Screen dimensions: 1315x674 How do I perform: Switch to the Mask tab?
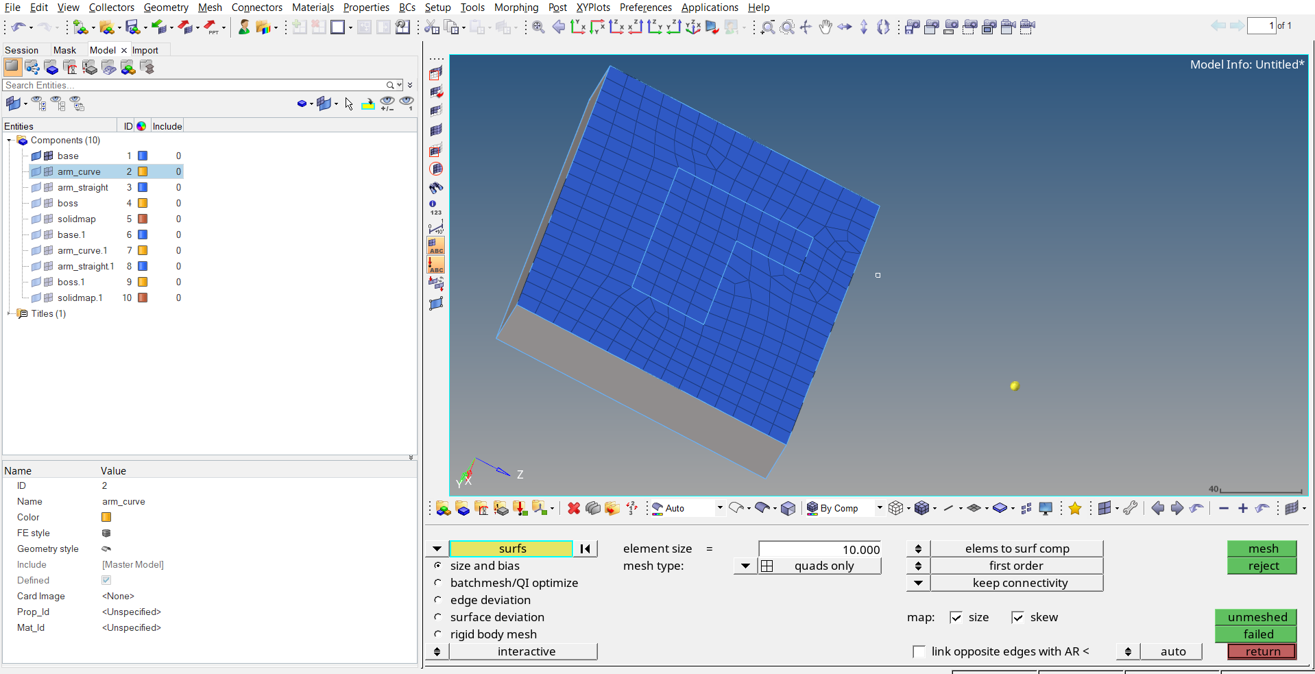pyautogui.click(x=64, y=50)
